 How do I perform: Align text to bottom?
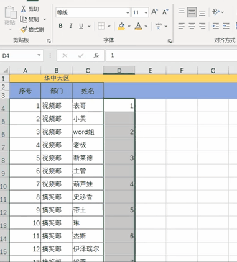click(x=202, y=13)
